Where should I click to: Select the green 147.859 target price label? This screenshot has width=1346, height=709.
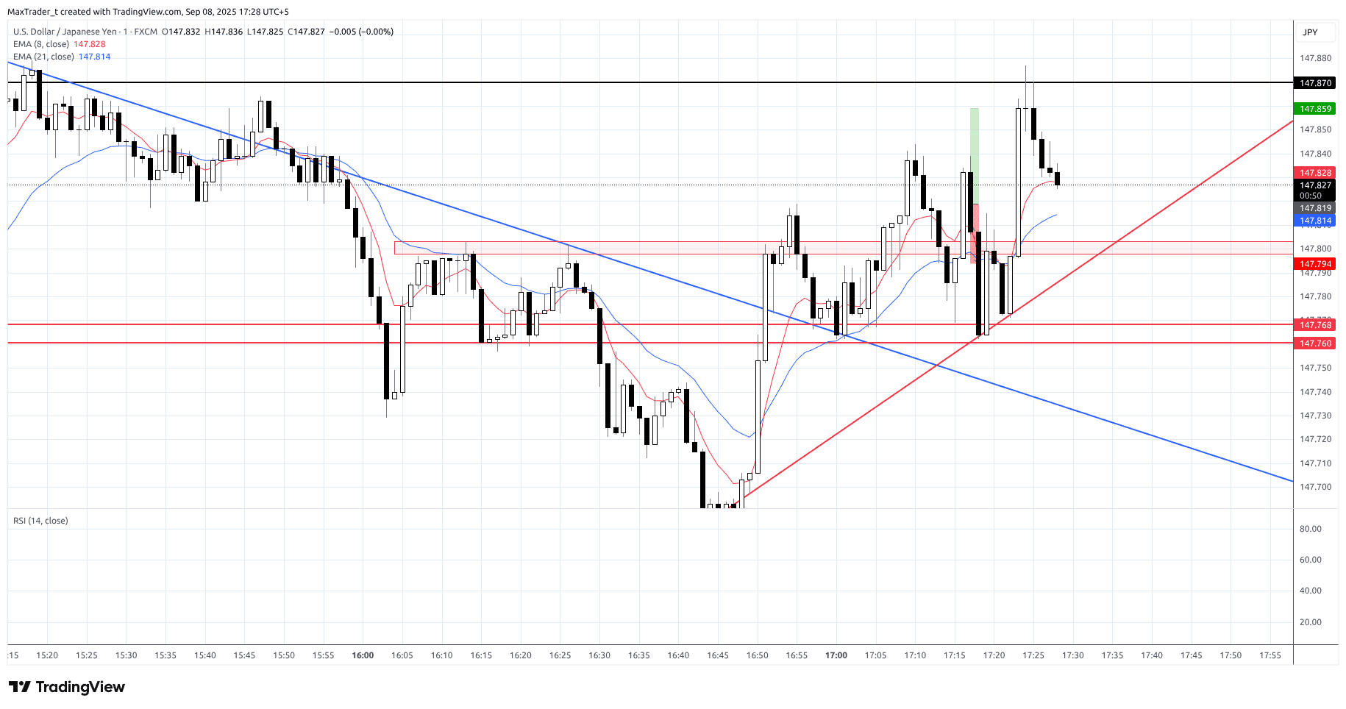pos(1315,109)
